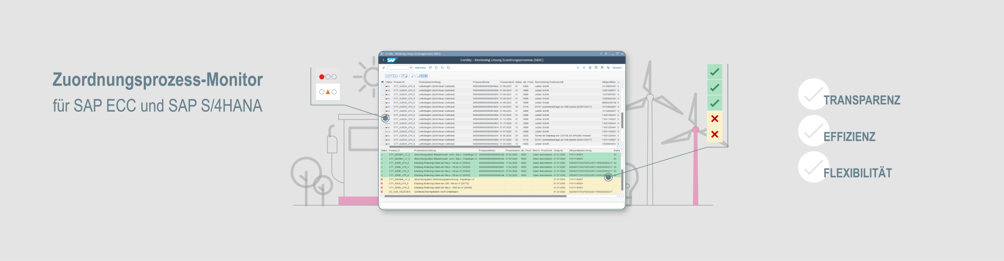The width and height of the screenshot is (1004, 261).
Task: Open the SAP hamburger menu in the title bar
Action: click(x=382, y=54)
